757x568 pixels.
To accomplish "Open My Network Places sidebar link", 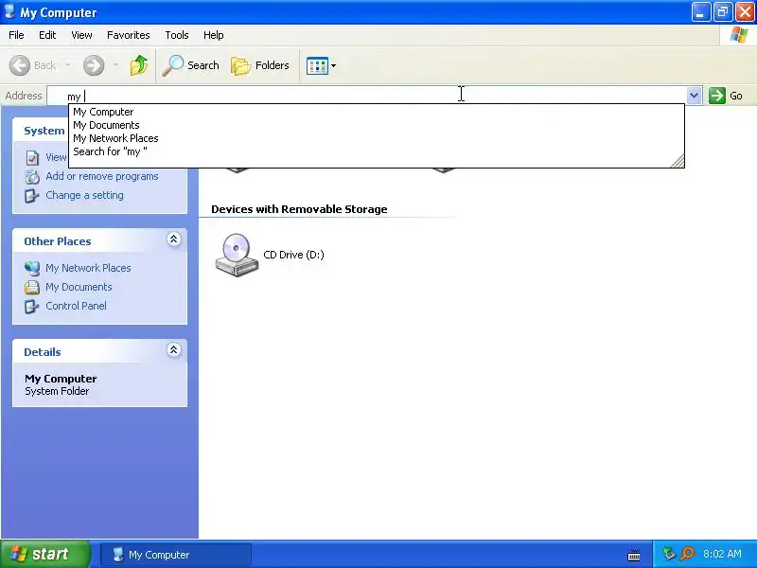I will point(88,268).
